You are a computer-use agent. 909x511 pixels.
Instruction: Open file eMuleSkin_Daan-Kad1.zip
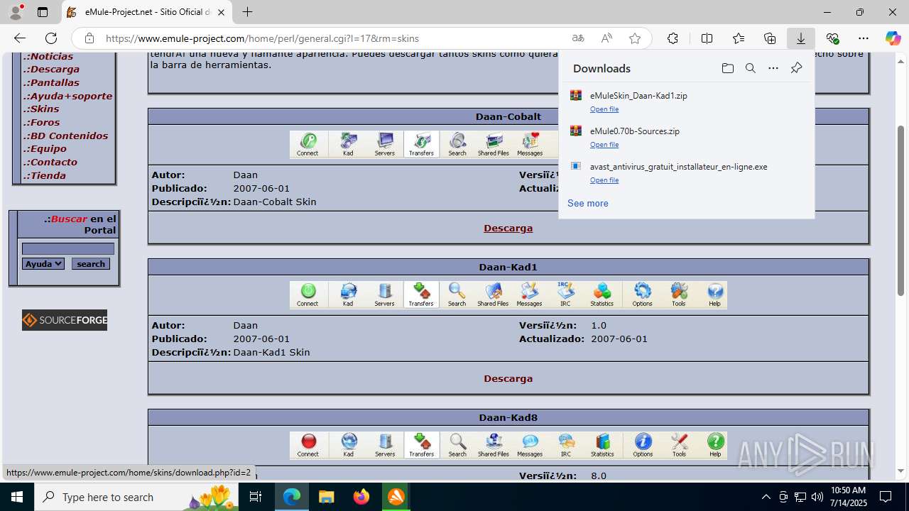[x=604, y=109]
